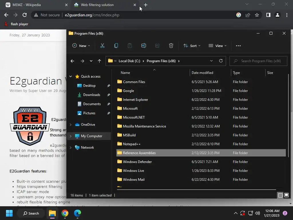Select Desktop in Quick access
293x220 pixels.
(89, 85)
